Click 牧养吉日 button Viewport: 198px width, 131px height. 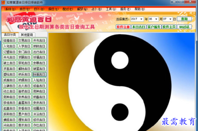click(24, 97)
